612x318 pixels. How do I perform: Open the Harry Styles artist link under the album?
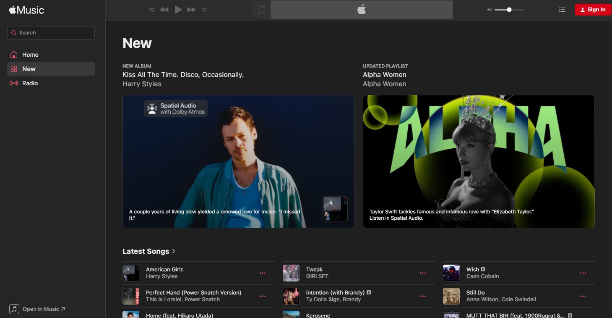click(142, 84)
